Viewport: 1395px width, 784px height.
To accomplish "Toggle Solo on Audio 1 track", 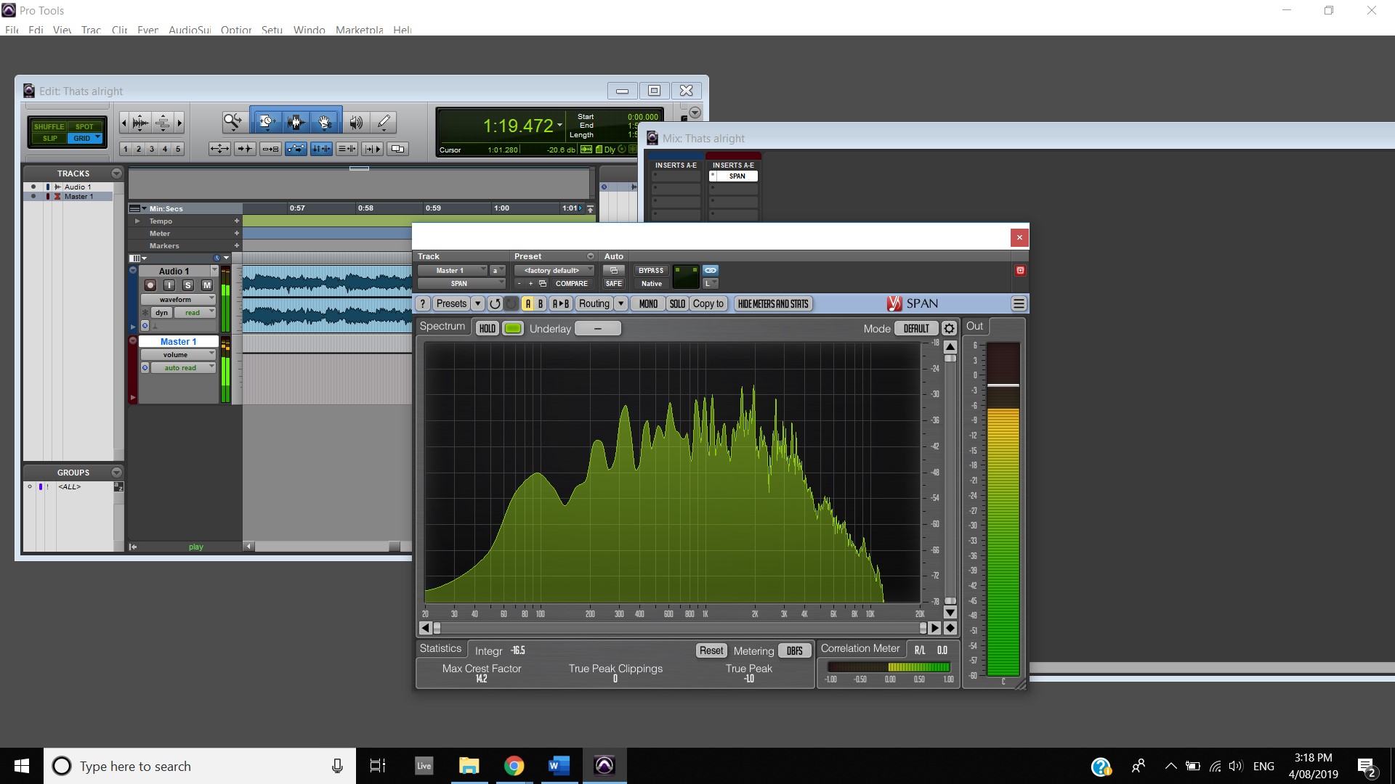I will pos(187,285).
